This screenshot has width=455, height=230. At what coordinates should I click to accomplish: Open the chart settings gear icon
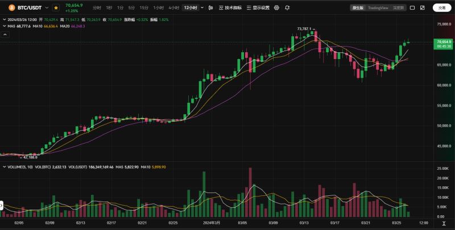(x=276, y=8)
